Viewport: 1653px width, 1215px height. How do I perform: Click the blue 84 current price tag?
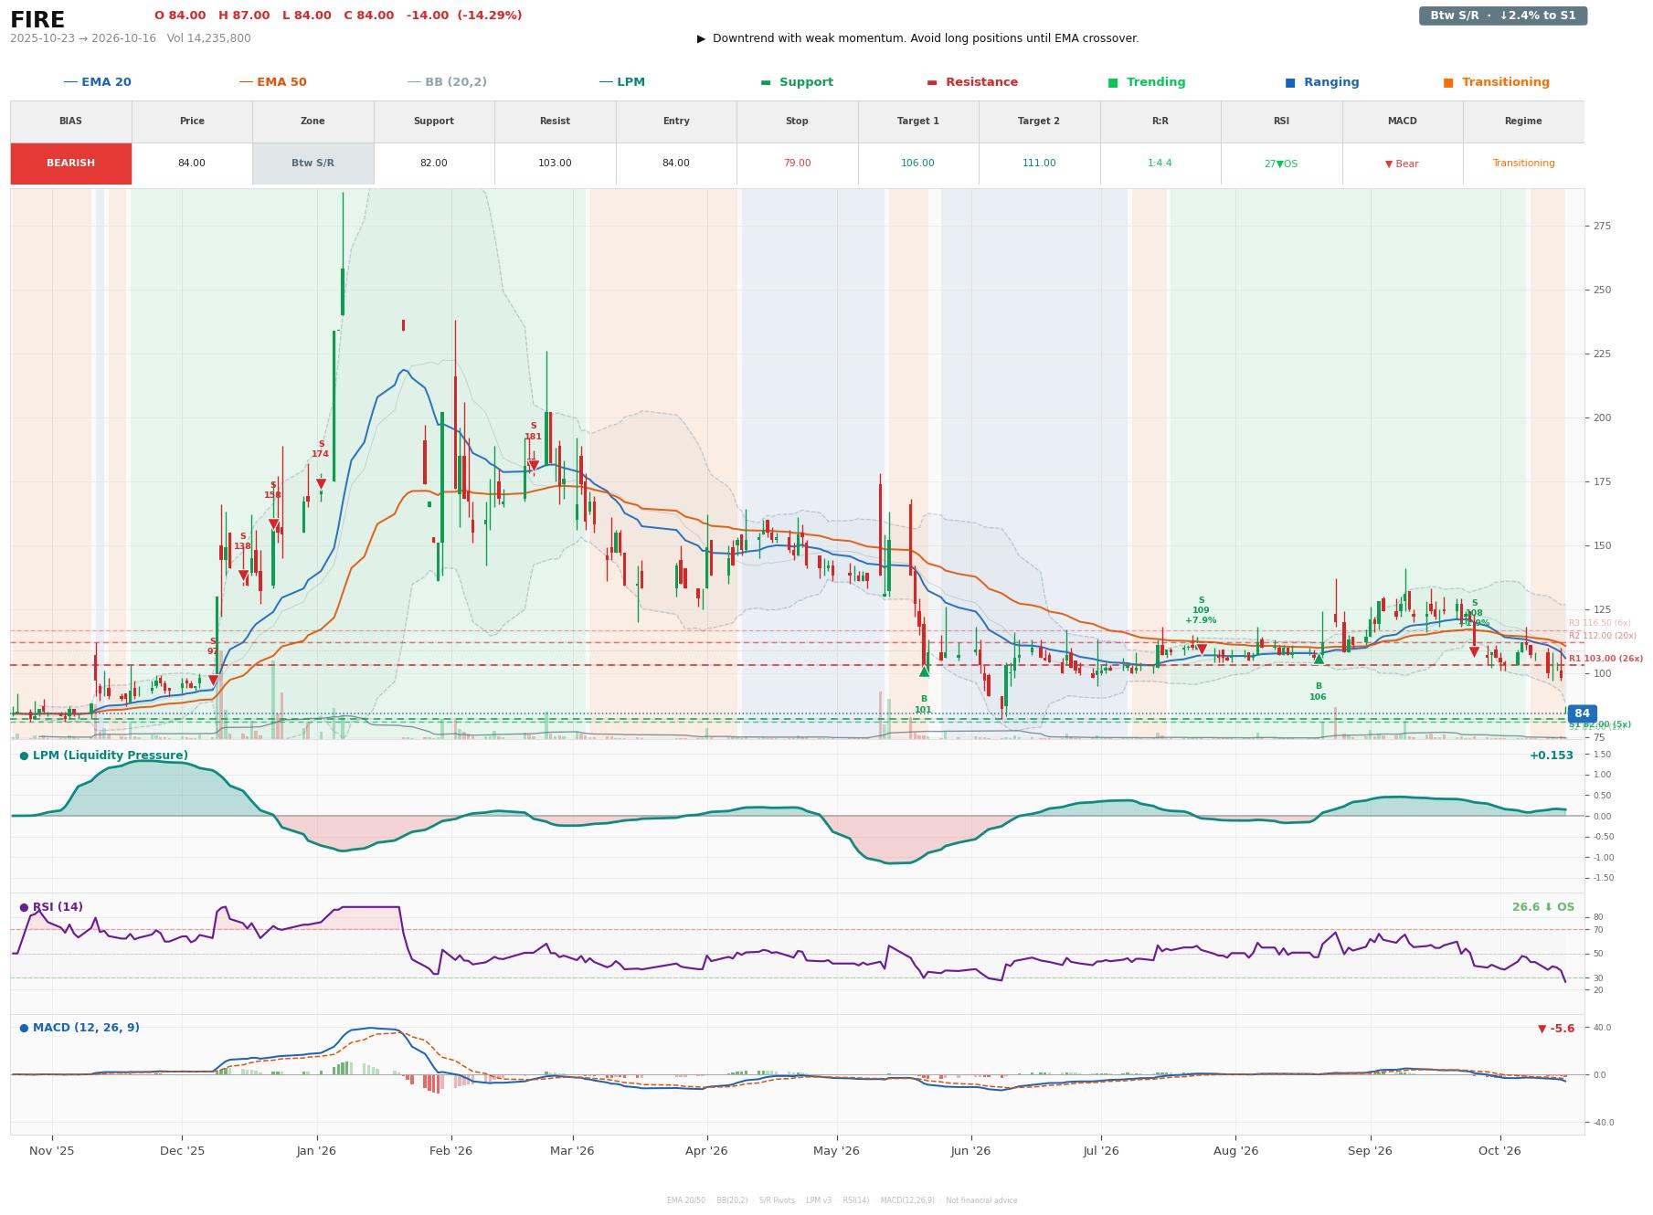point(1582,713)
